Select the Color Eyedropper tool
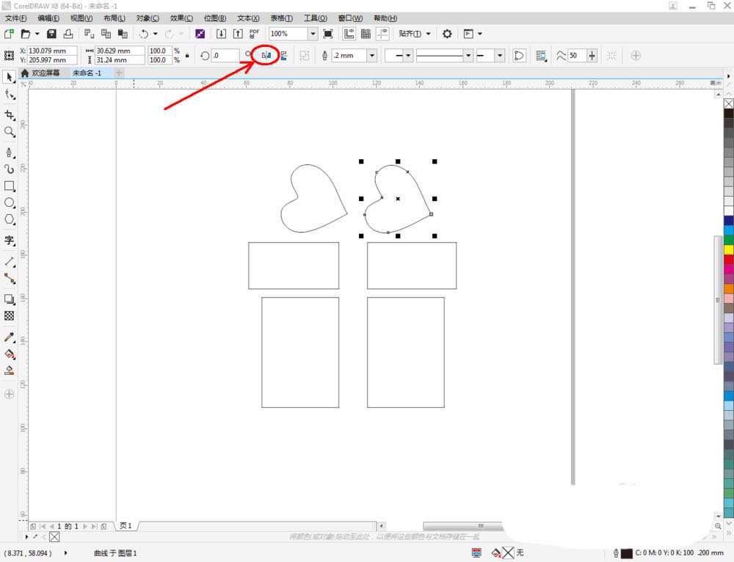Screen dimensions: 734x562 9,337
